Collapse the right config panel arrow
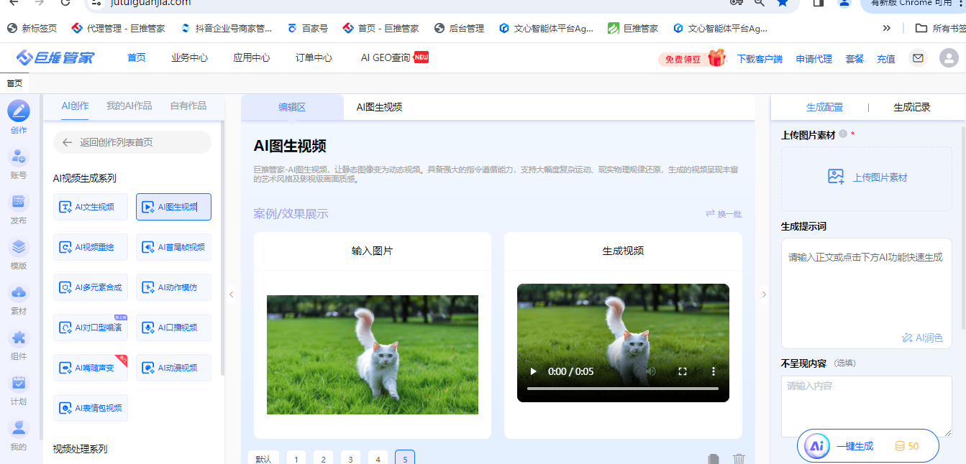 tap(763, 294)
